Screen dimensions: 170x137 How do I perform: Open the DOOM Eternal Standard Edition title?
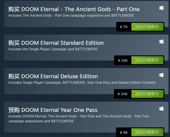click(x=56, y=43)
